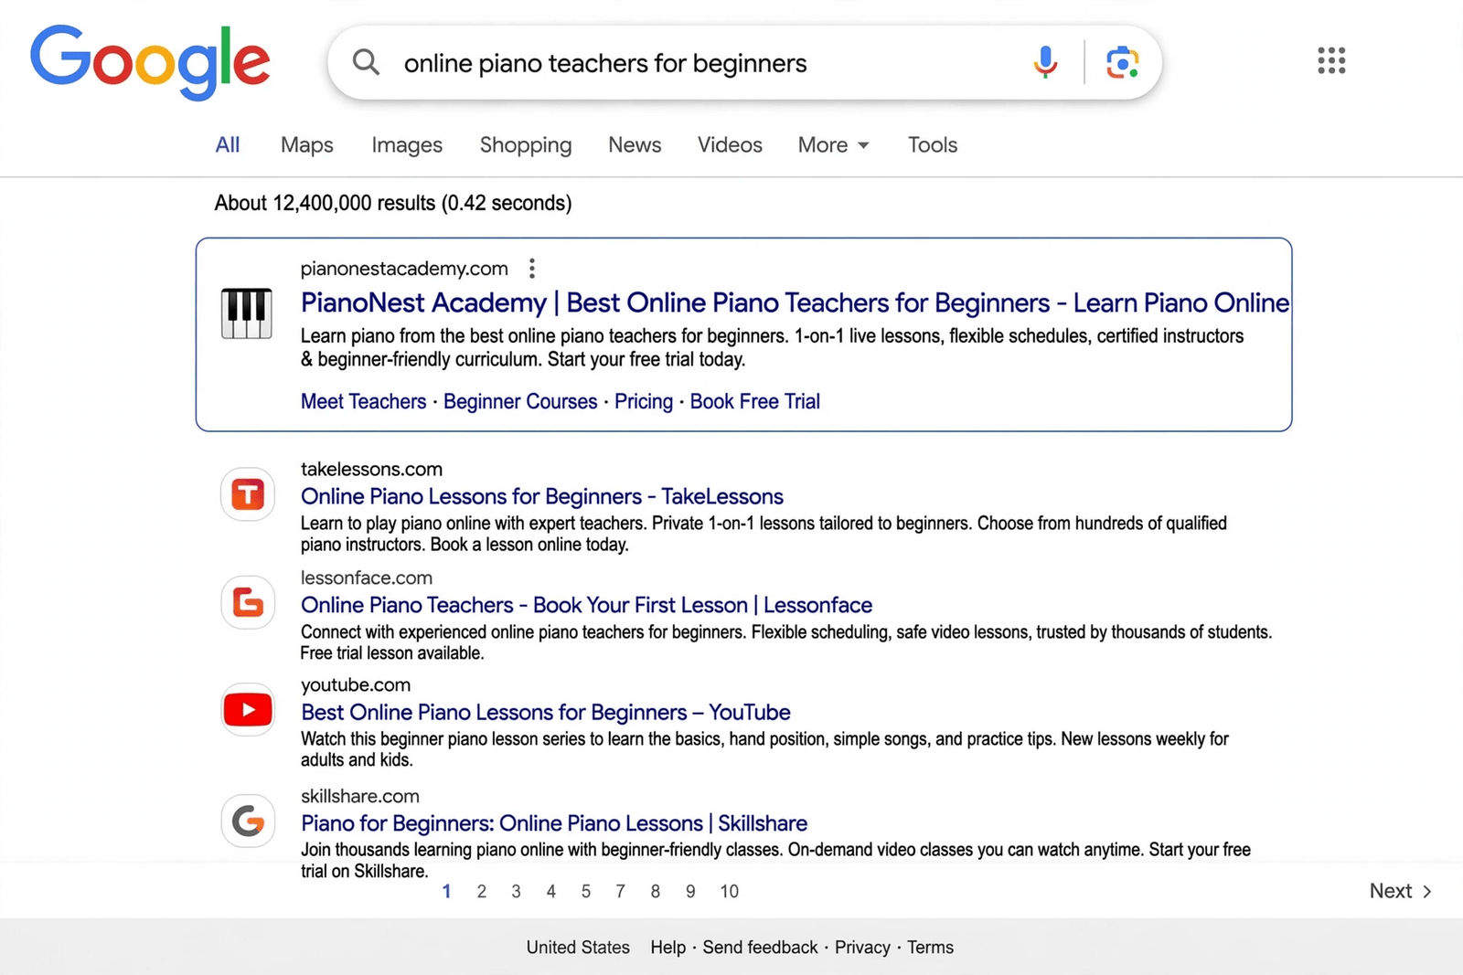Go to results page 10

click(729, 891)
